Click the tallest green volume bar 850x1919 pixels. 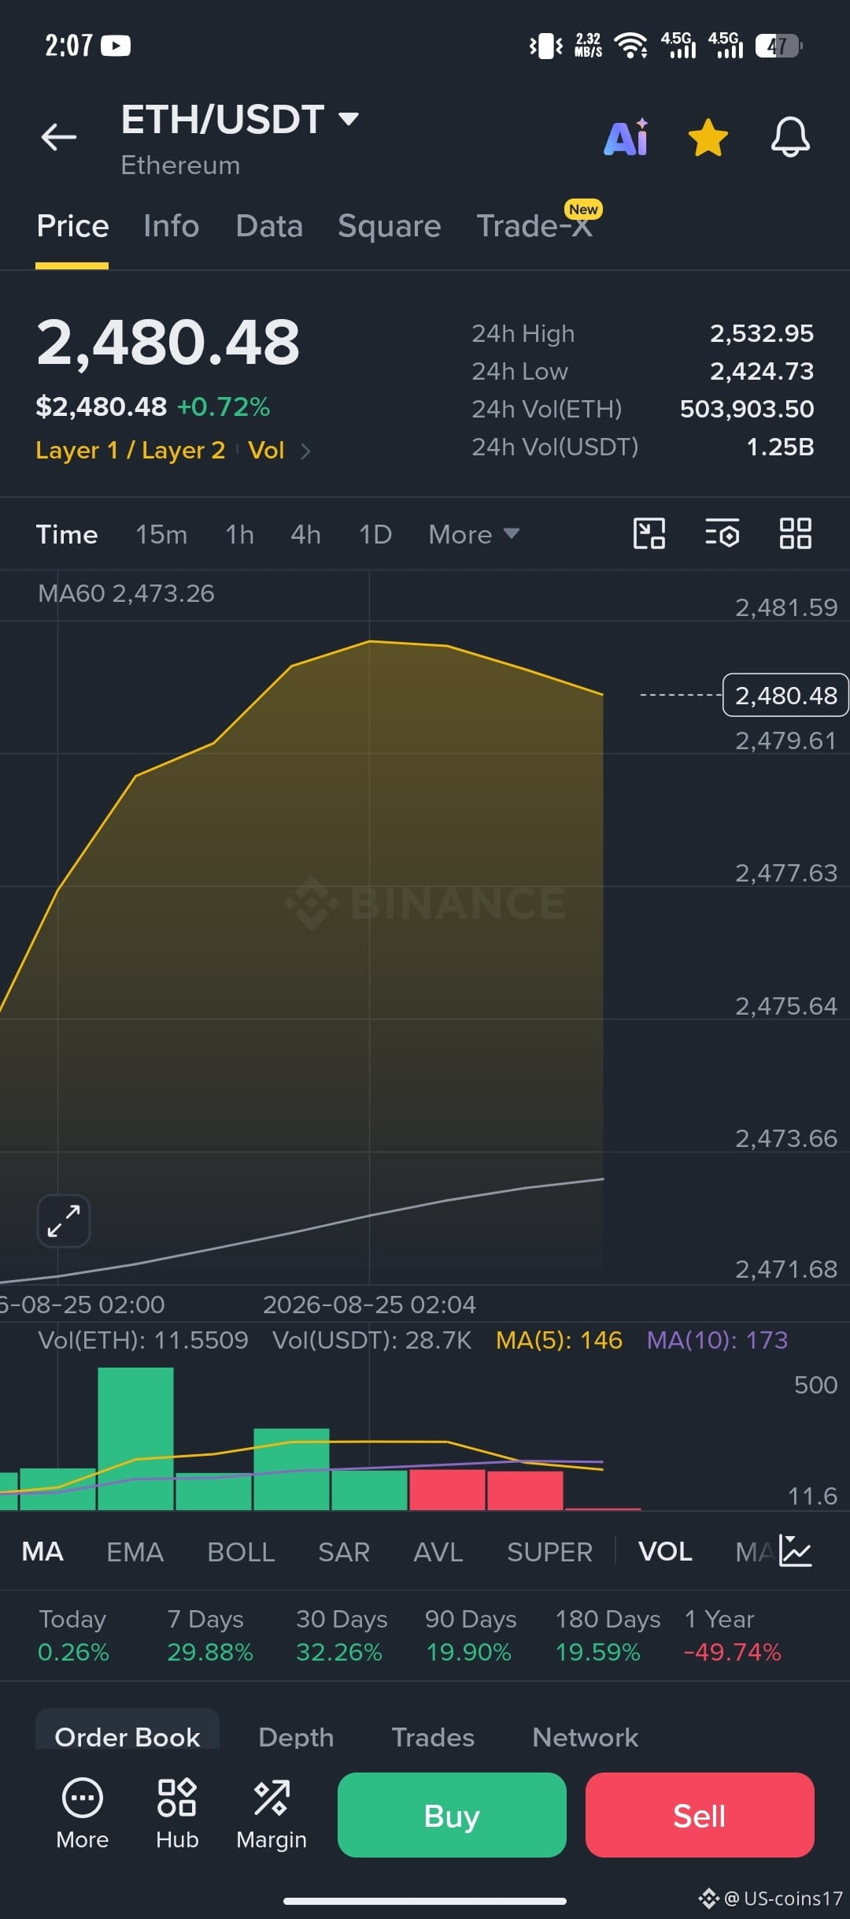135,1438
